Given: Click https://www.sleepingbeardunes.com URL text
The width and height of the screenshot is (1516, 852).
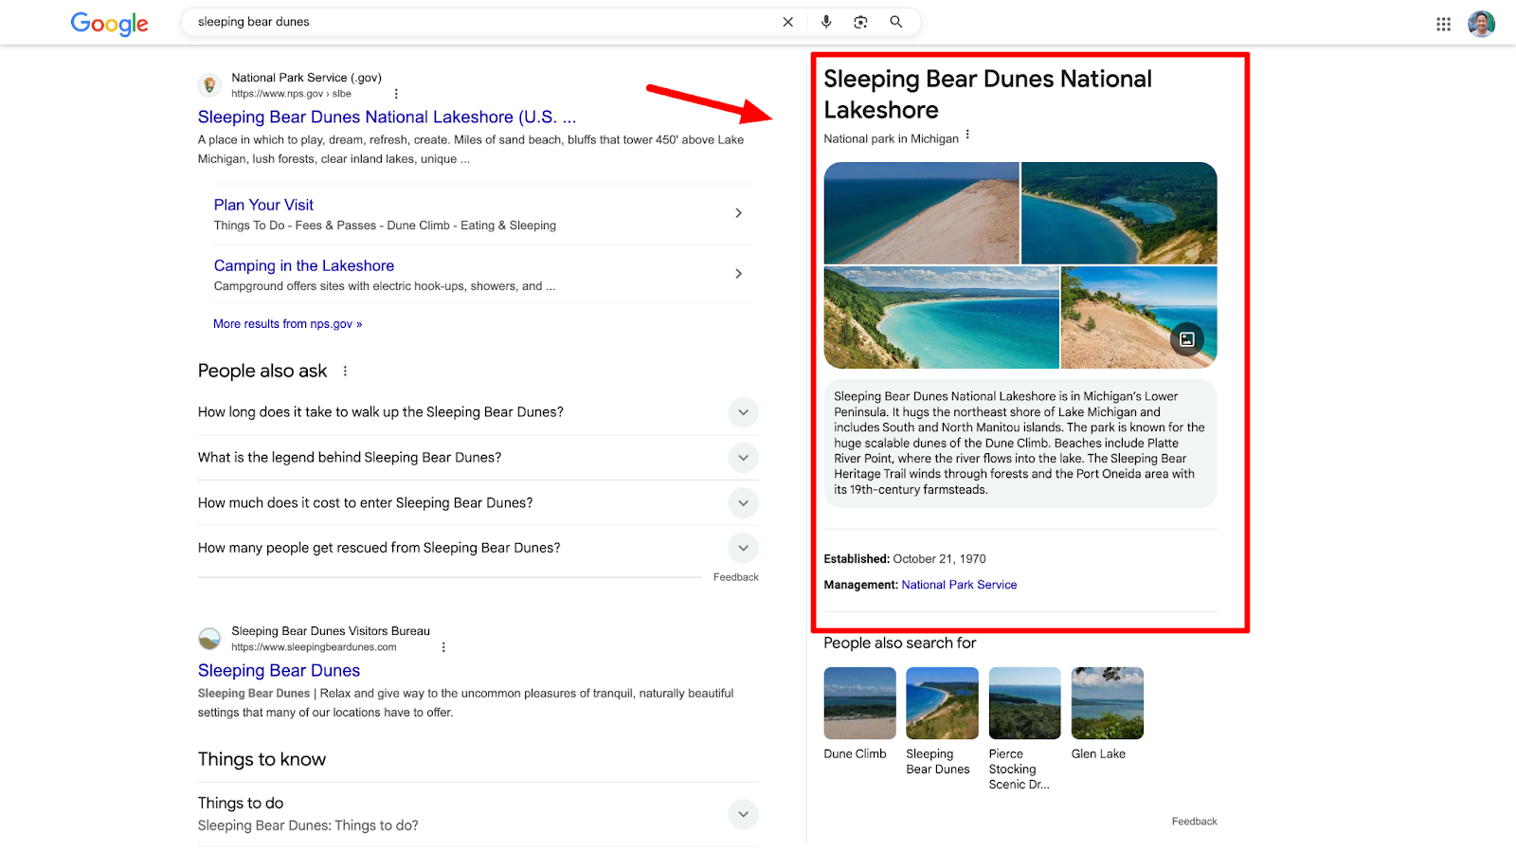Looking at the screenshot, I should point(314,647).
